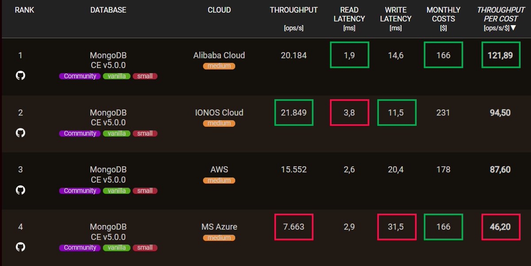Click the write latency value 31,5
This screenshot has width=531, height=266.
396,227
